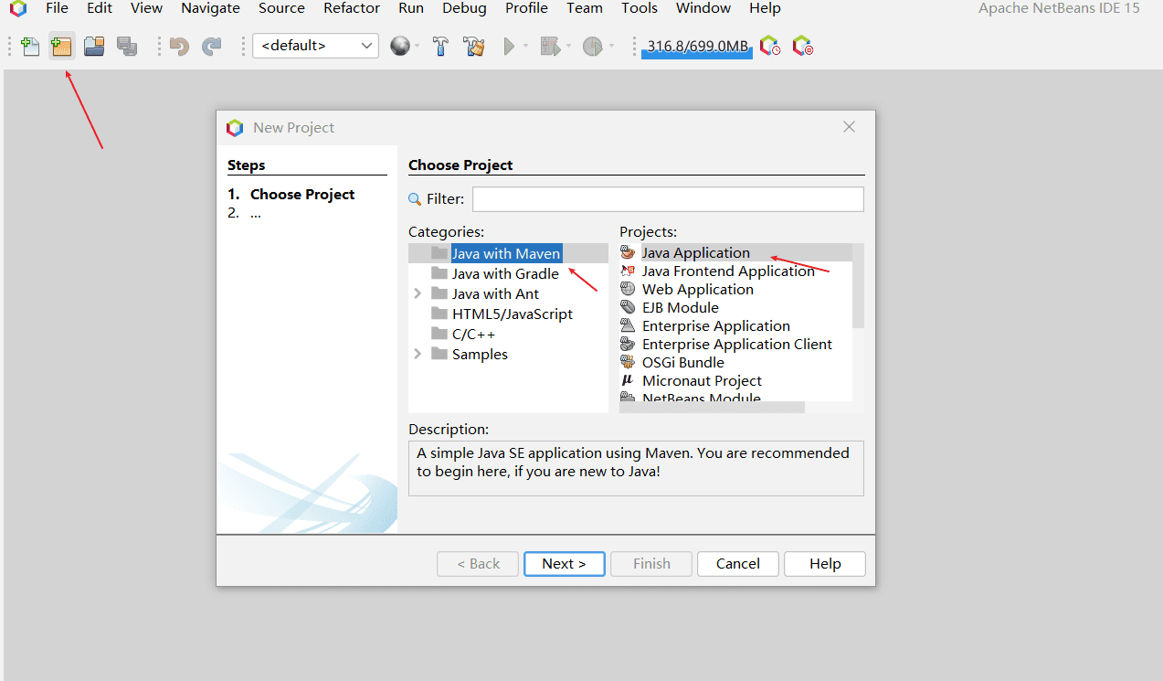
Task: Click the Redo toolbar icon
Action: [212, 46]
